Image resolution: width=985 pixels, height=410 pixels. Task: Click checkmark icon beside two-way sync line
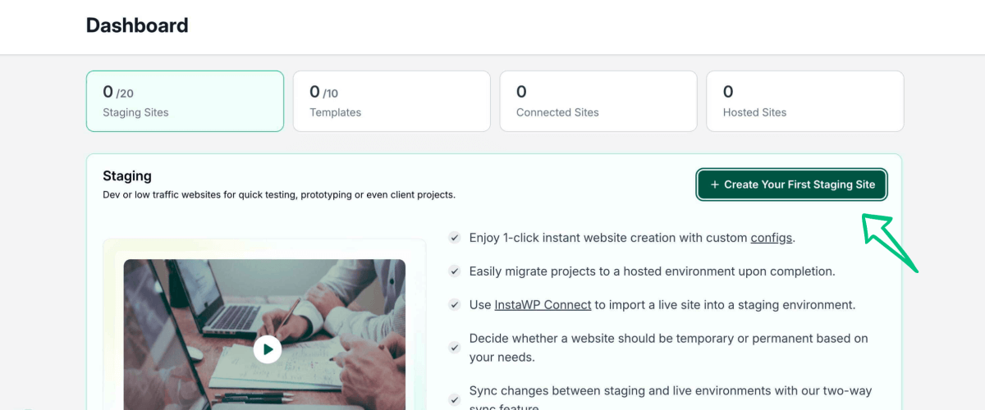coord(454,400)
